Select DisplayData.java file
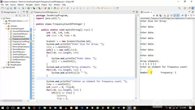 tap(19, 36)
